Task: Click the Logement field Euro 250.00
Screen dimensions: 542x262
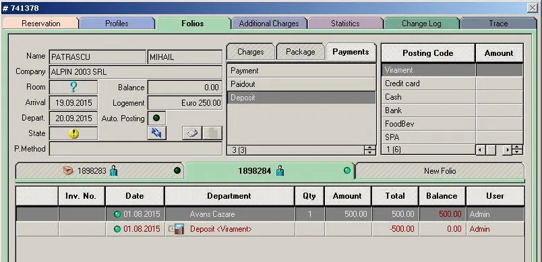Action: coord(185,103)
